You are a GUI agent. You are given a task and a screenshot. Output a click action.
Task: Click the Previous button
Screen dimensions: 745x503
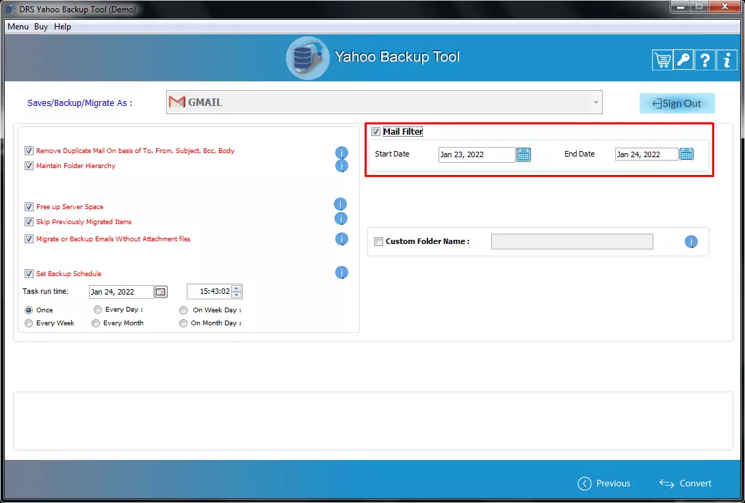(x=604, y=484)
